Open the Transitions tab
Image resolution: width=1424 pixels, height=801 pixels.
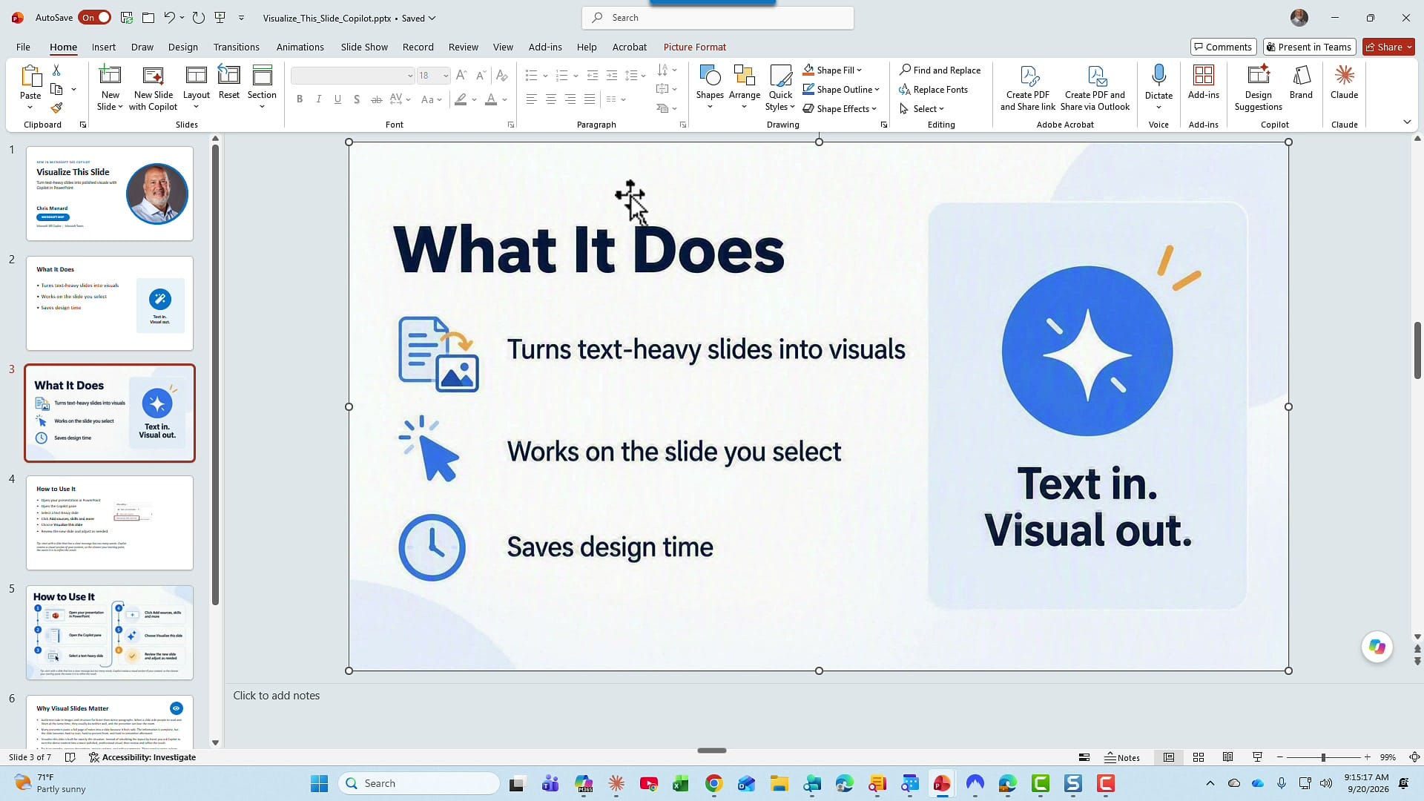236,47
